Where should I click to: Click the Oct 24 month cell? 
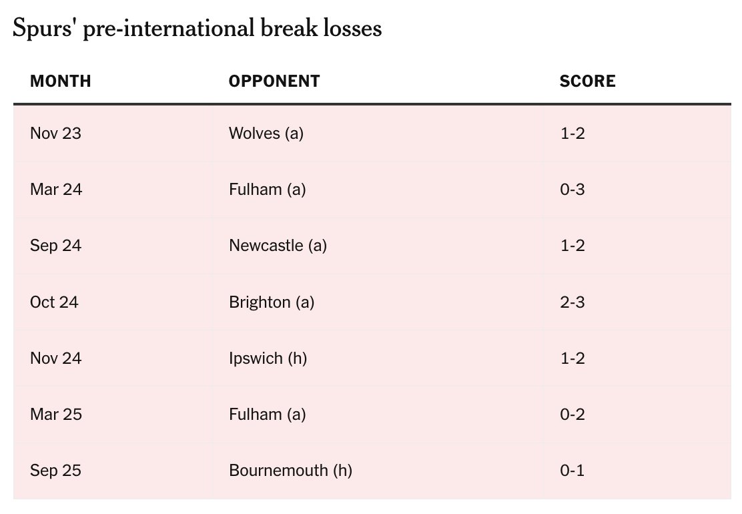[54, 302]
